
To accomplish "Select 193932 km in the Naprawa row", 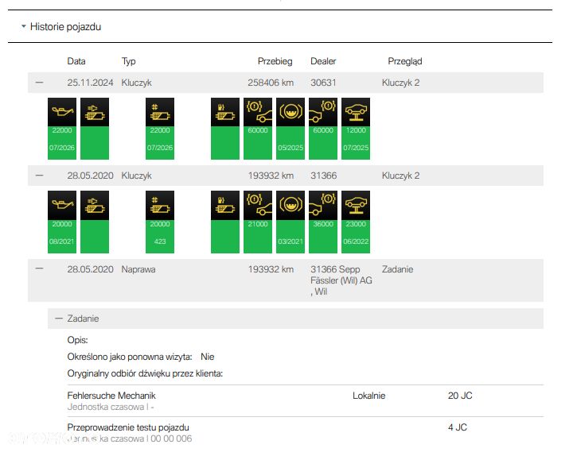I will [x=271, y=269].
